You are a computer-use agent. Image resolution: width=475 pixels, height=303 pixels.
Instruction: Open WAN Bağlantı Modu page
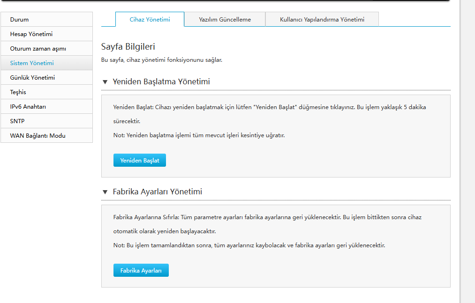click(x=46, y=136)
